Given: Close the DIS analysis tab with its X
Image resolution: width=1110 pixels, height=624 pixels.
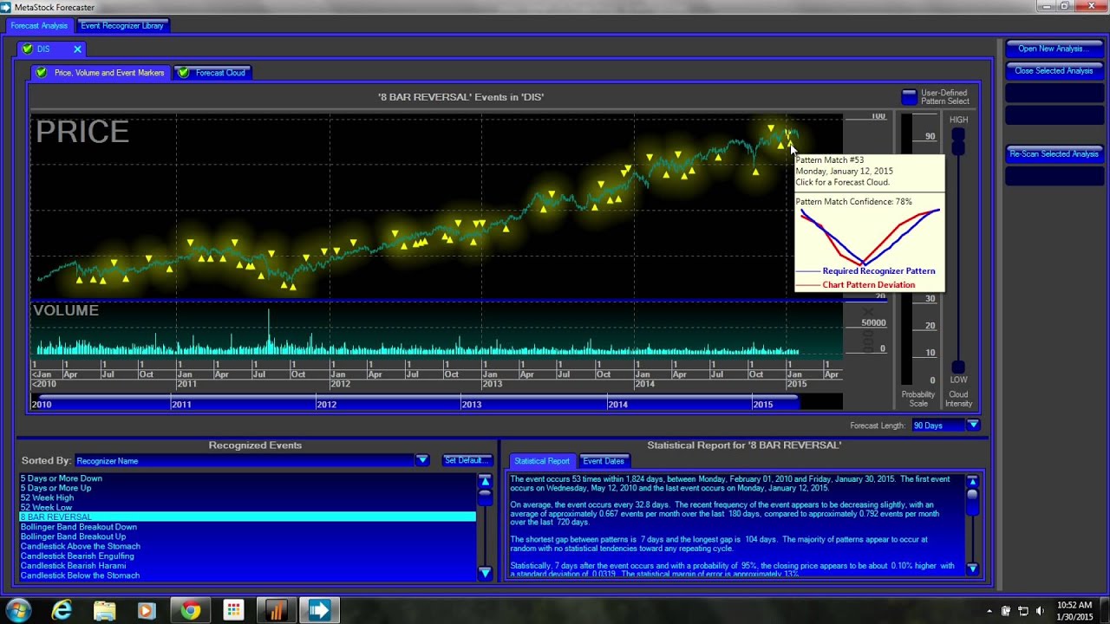Looking at the screenshot, I should 77,49.
